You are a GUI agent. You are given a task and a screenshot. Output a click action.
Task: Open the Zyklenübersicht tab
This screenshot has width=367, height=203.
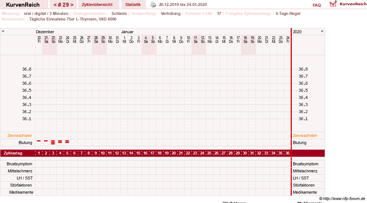tap(97, 4)
